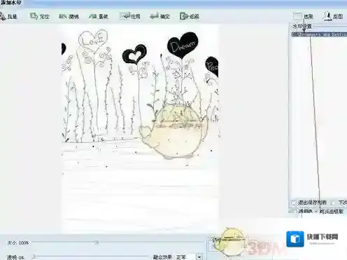
Task: Click the chick watermark on the preview canvas
Action: (173, 132)
